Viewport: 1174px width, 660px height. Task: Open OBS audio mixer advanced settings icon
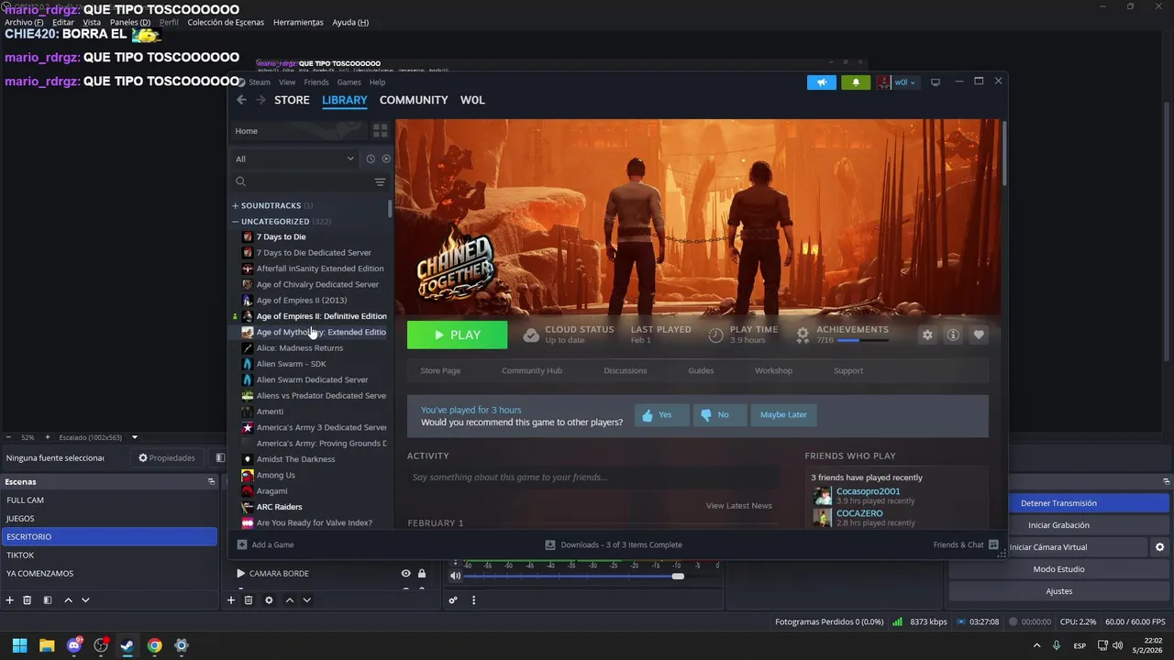point(452,600)
